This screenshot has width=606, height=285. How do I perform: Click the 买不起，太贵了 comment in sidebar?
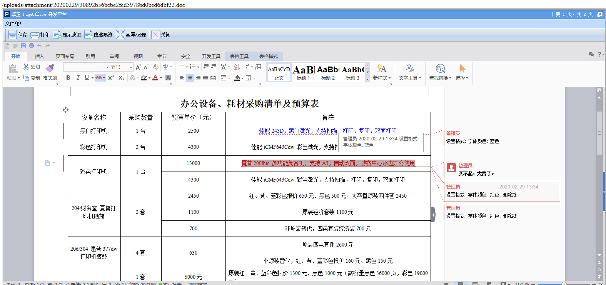coord(476,173)
